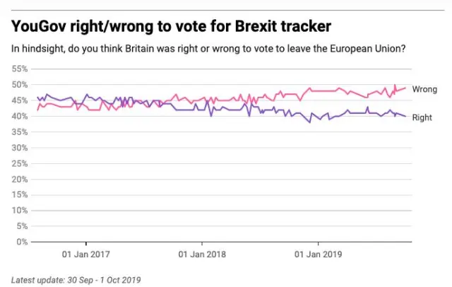Viewport: 452px width, 287px height.
Task: Select the "Right" series label
Action: click(x=422, y=117)
